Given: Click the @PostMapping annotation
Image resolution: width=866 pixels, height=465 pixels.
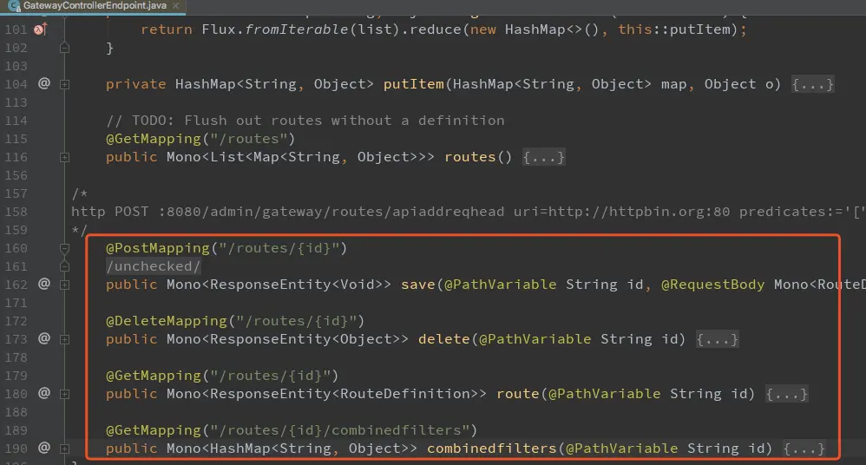Looking at the screenshot, I should click(x=158, y=248).
